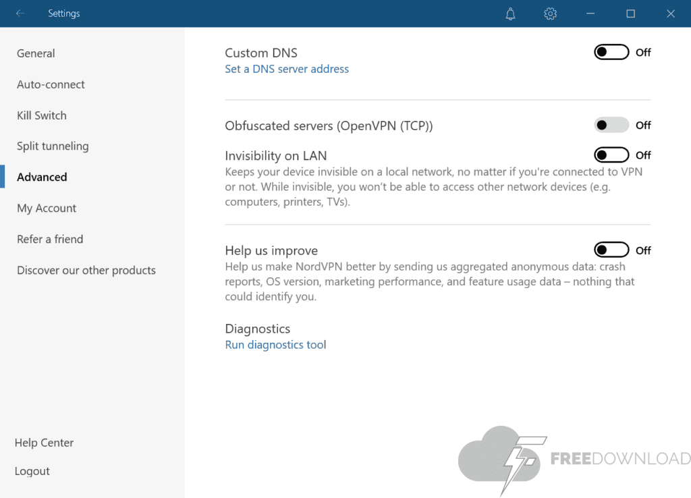
Task: Turn on Invisibility on LAN
Action: [x=611, y=155]
